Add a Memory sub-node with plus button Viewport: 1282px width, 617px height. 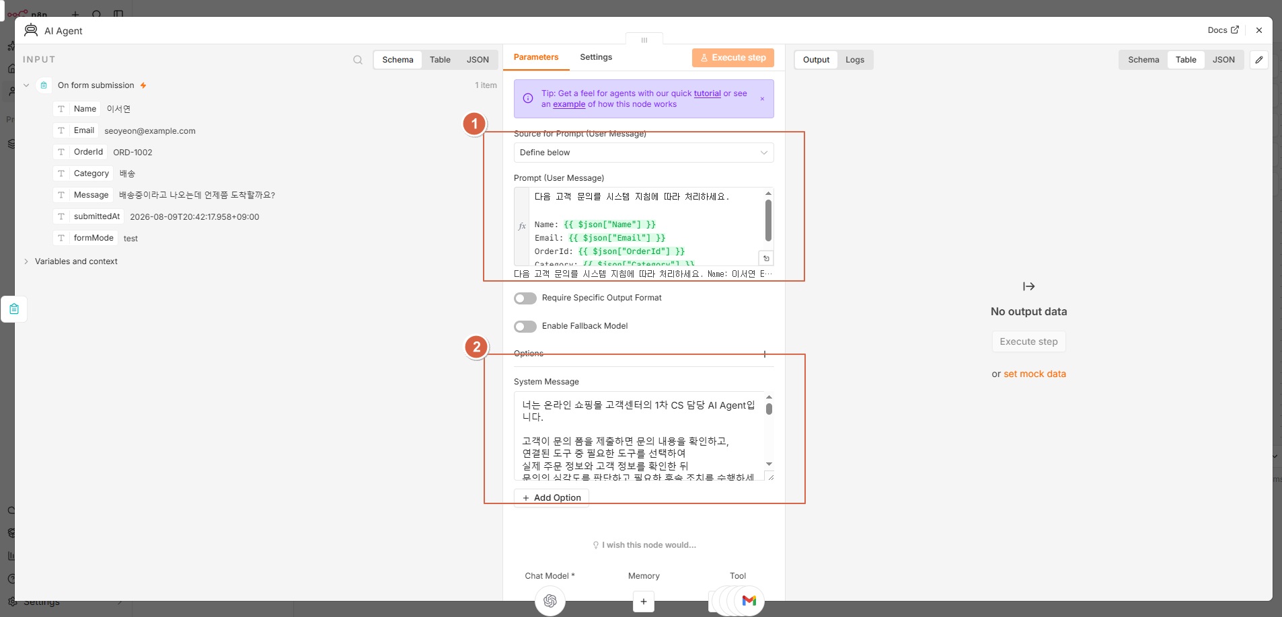click(644, 602)
